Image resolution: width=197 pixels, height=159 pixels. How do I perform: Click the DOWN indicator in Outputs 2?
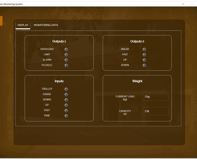click(144, 65)
